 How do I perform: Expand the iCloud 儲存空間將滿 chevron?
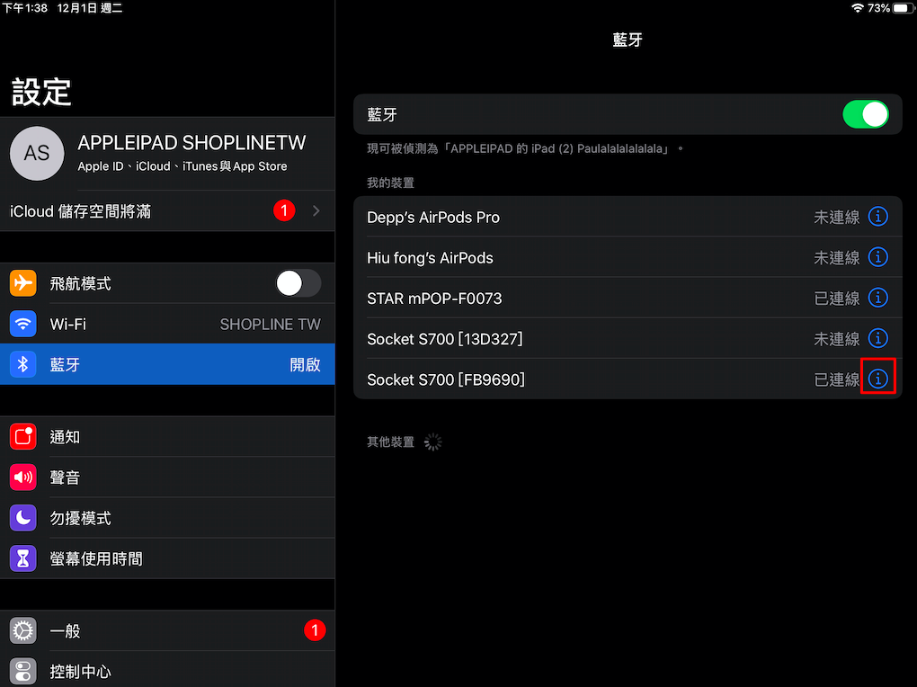pyautogui.click(x=316, y=210)
